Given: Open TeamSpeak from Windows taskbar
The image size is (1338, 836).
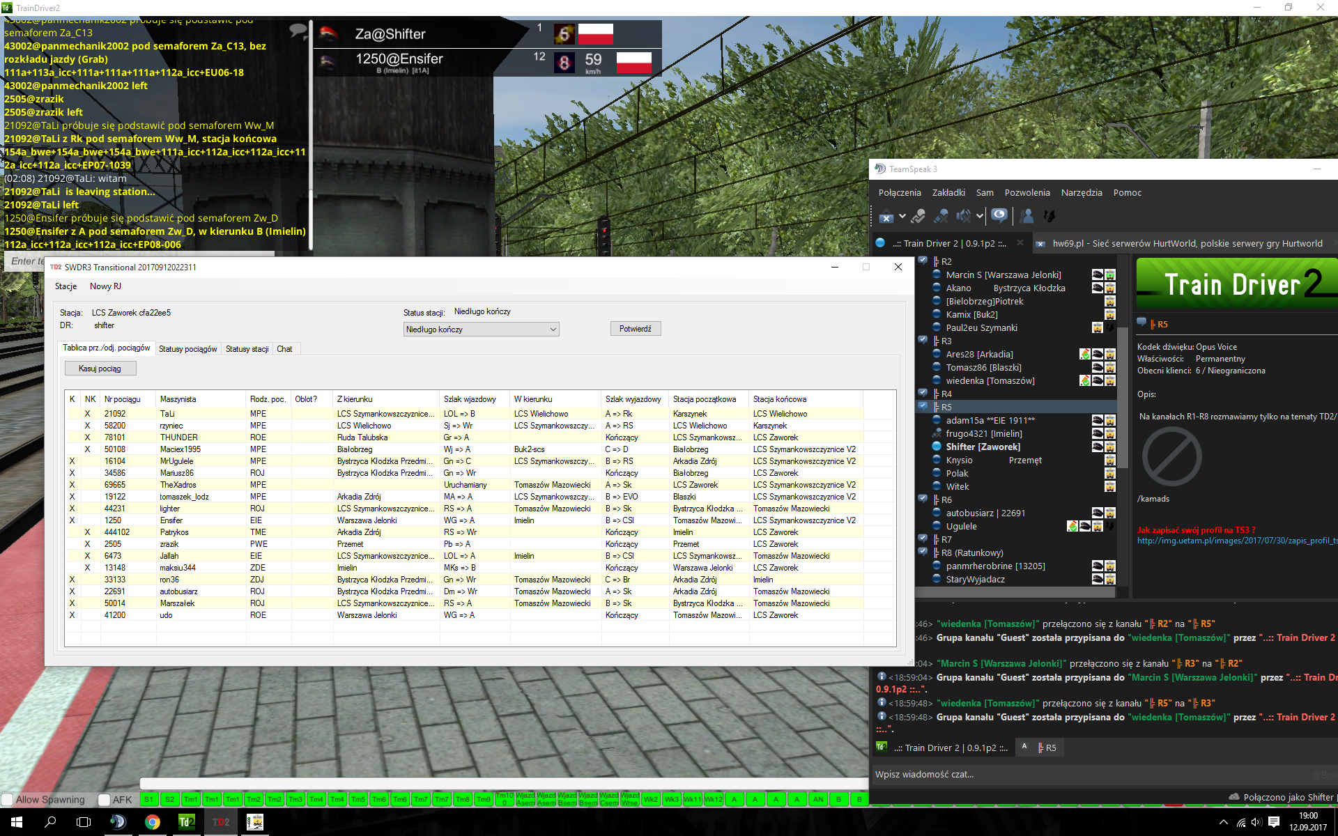Looking at the screenshot, I should [118, 822].
